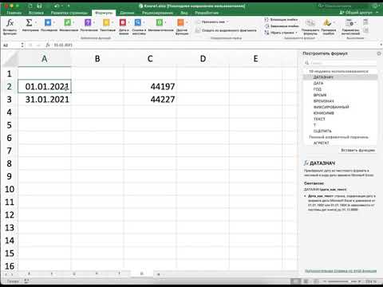Open the Remove Arrows dropdown arrow

click(296, 33)
